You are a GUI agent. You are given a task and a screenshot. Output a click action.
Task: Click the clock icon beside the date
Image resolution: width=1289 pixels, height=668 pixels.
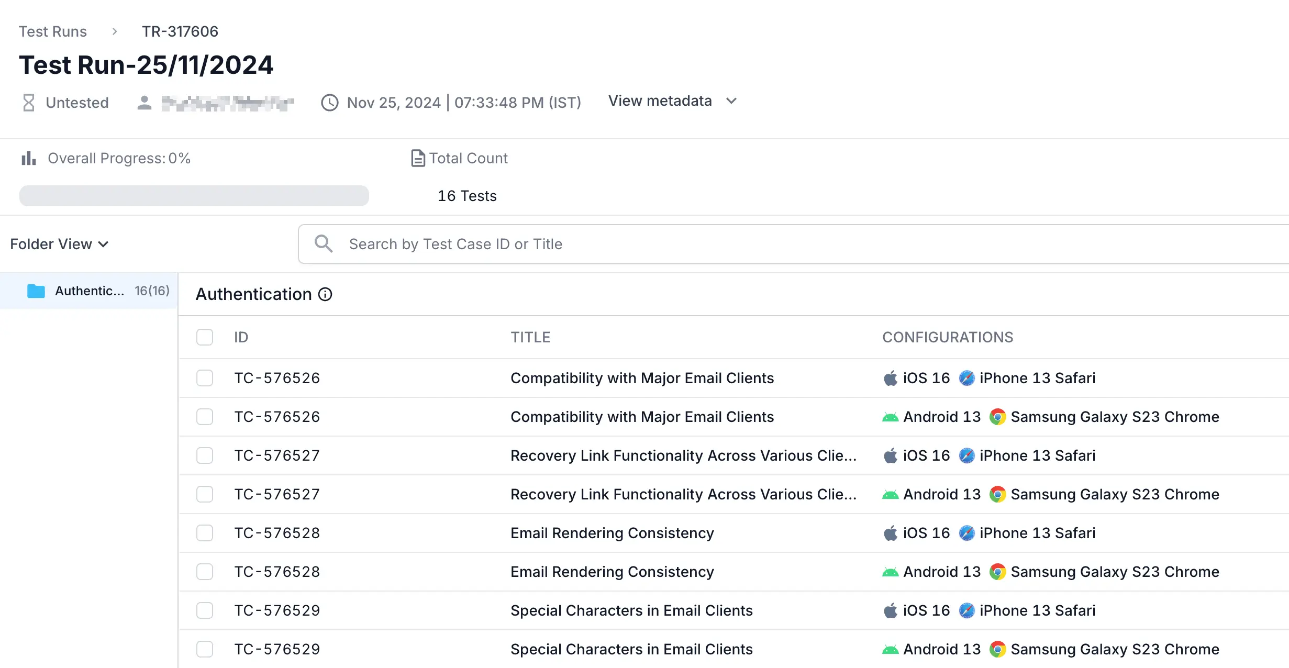[x=329, y=103]
